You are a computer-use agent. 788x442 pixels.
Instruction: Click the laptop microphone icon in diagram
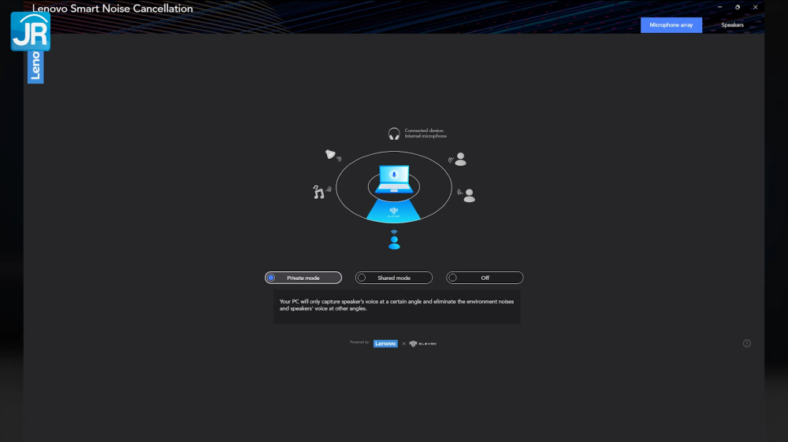coord(394,179)
